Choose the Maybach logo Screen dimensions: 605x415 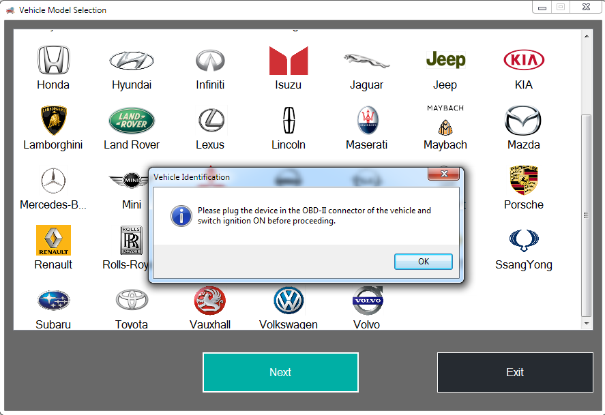click(x=445, y=120)
